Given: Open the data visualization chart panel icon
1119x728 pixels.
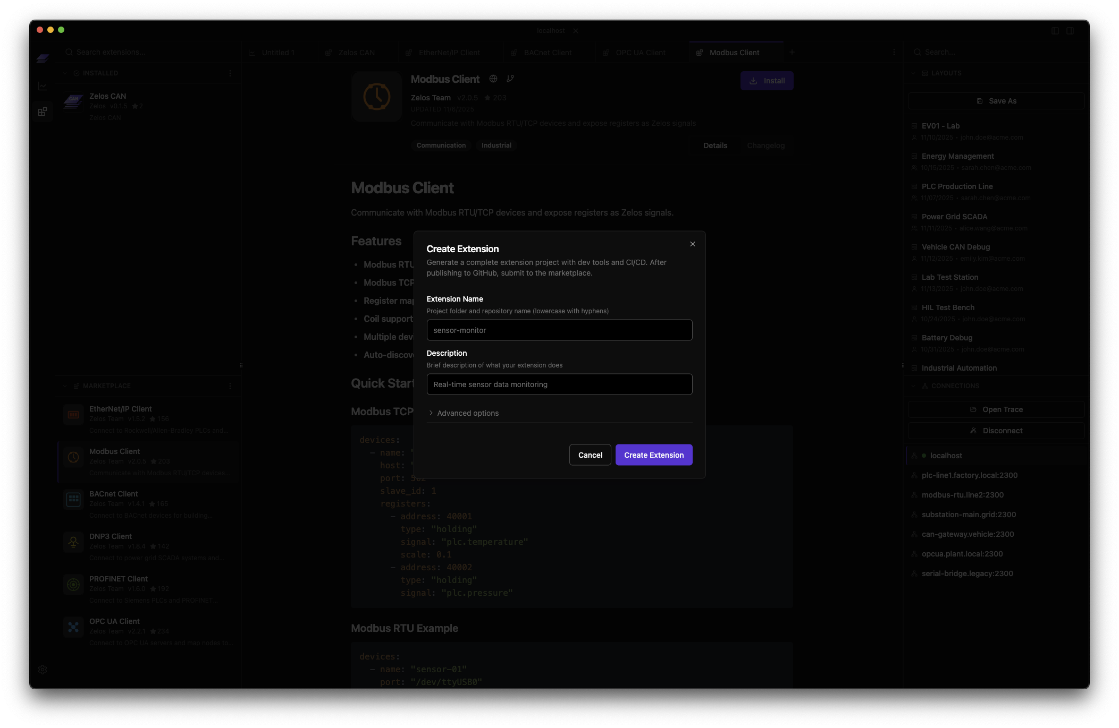Looking at the screenshot, I should (x=43, y=85).
